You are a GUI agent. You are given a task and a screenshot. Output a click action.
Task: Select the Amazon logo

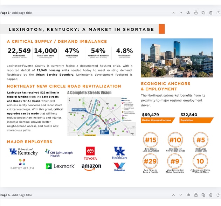pyautogui.click(x=91, y=167)
